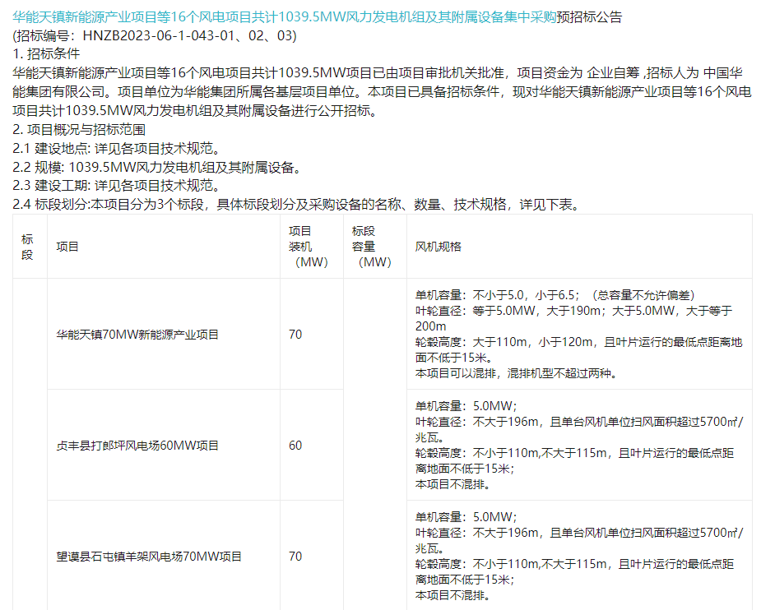Click the 轮毂高度：大于110m，小于120m line
This screenshot has height=610, width=761.
coord(578,350)
